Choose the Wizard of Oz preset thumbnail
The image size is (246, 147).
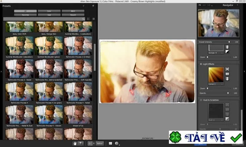(x=78, y=115)
